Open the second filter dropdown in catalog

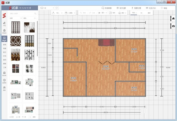coord(29,18)
